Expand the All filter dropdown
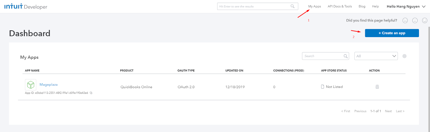Viewport: 430px width, 132px height. (x=376, y=56)
